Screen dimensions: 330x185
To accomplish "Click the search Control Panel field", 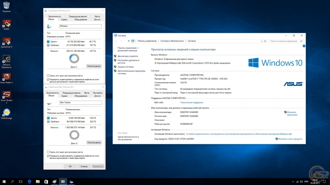I will (x=286, y=41).
